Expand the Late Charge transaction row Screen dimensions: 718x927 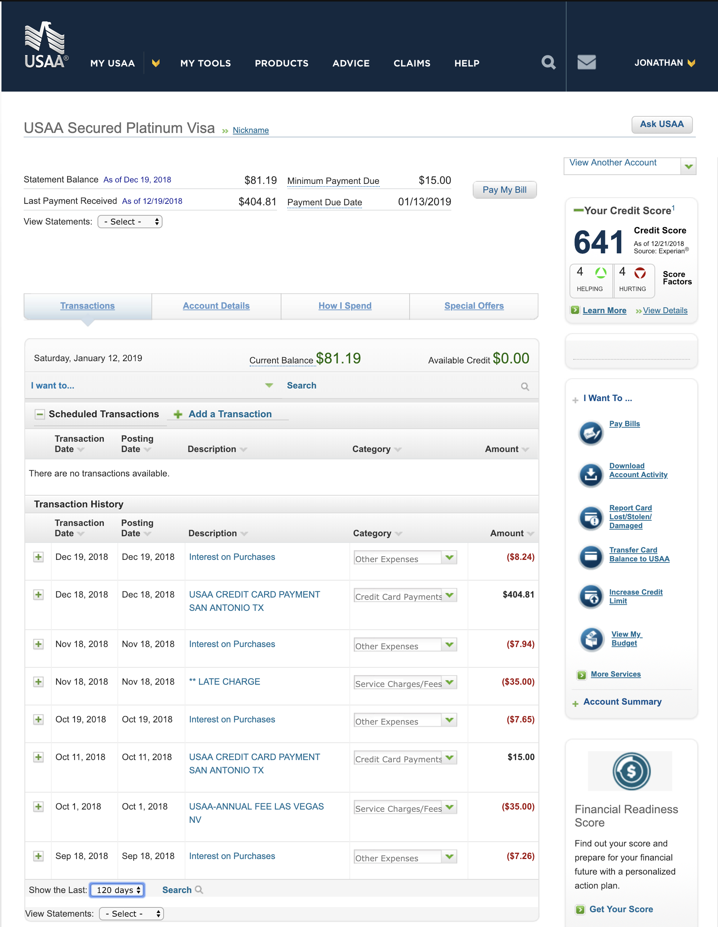[38, 682]
